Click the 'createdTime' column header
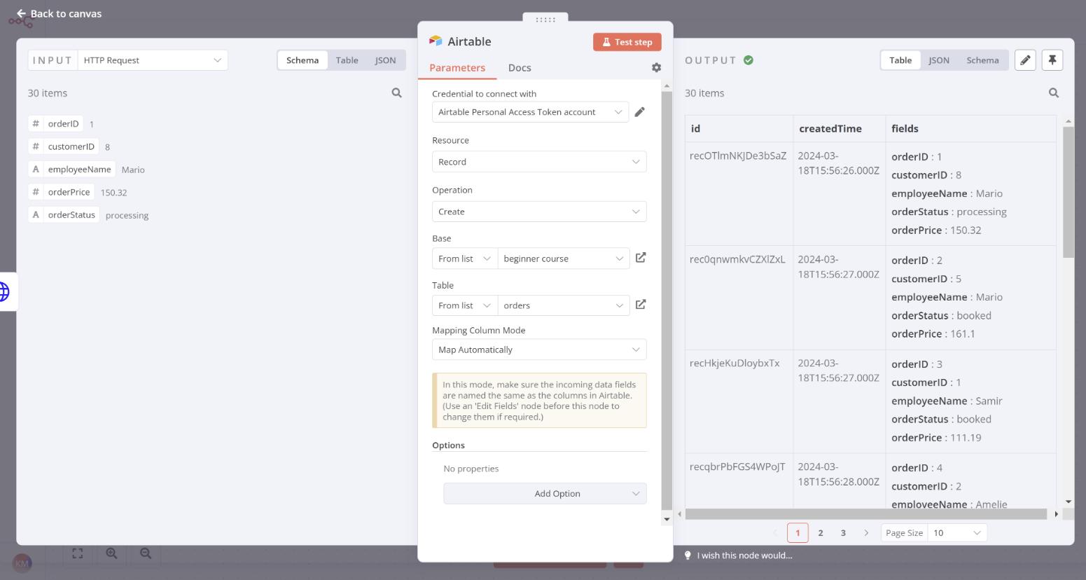1086x580 pixels. click(x=839, y=129)
